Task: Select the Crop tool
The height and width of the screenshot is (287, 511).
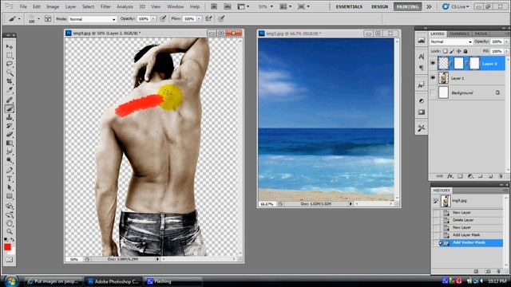Action: (10, 81)
